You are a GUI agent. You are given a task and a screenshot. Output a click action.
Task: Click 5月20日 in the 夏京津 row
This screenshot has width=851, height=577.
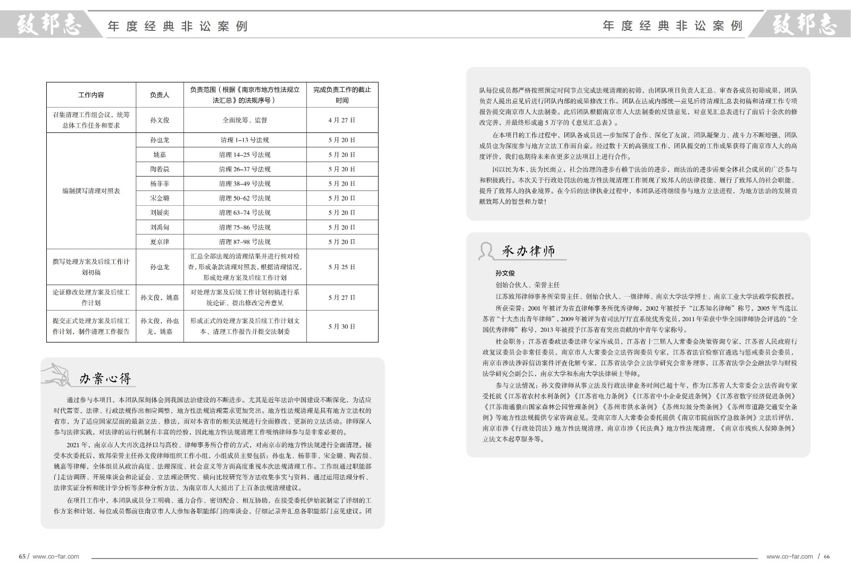pyautogui.click(x=342, y=242)
